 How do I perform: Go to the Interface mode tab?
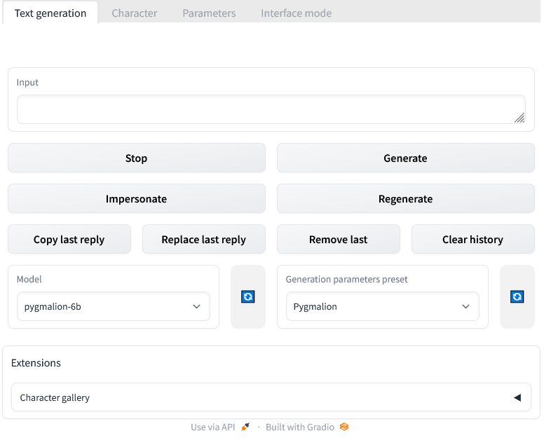[x=296, y=13]
